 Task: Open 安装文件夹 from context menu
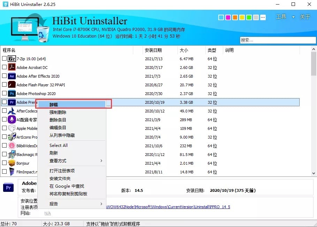coord(72,178)
